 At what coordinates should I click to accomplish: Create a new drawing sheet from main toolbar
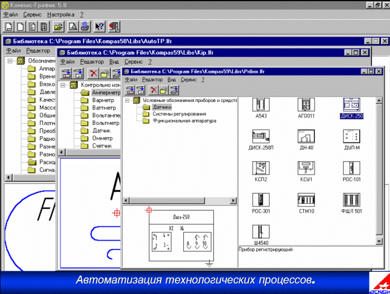click(x=8, y=26)
